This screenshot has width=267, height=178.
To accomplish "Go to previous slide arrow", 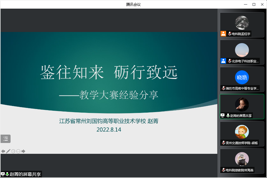I will [x=3, y=151].
